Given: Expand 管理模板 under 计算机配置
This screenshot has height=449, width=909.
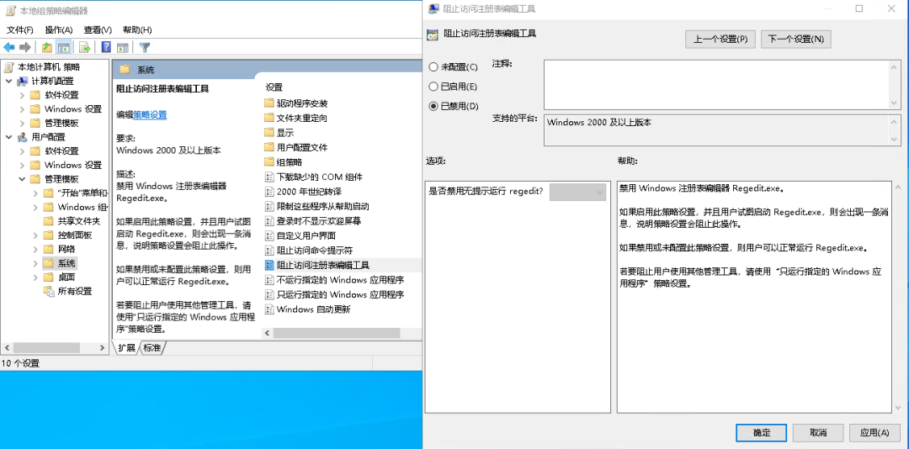Looking at the screenshot, I should pos(22,123).
